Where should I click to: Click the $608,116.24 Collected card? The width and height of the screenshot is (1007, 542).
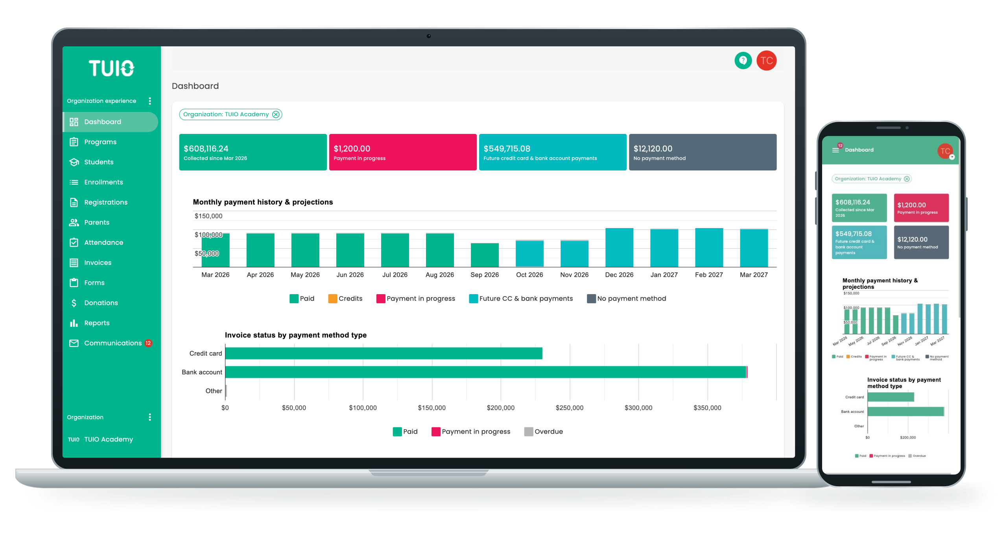253,152
